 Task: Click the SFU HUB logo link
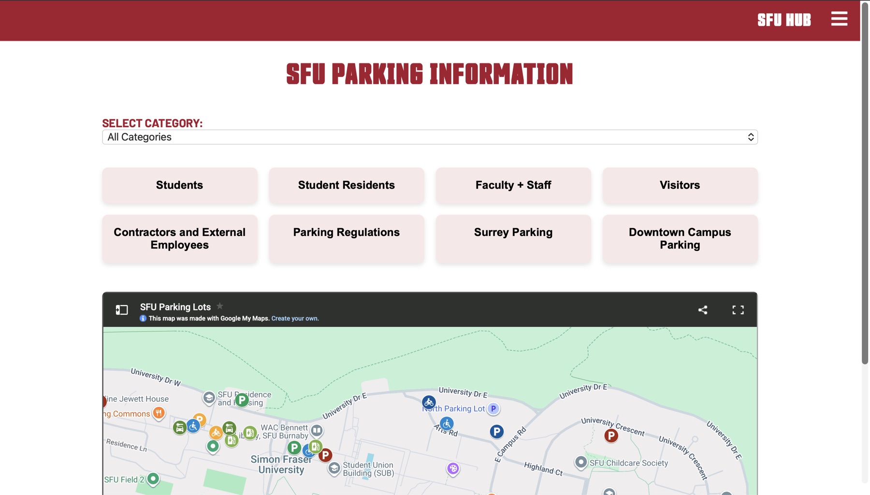click(784, 20)
